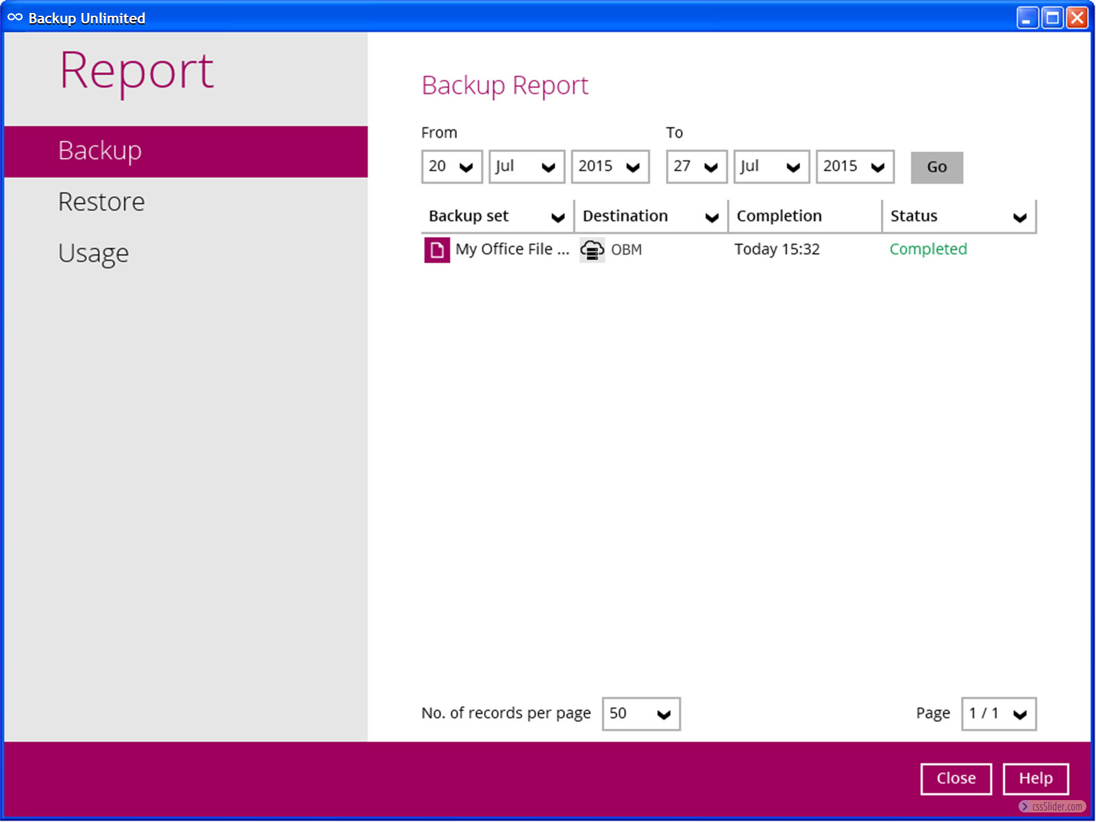Image resolution: width=1096 pixels, height=822 pixels.
Task: Open the Destination column filter
Action: click(x=712, y=217)
